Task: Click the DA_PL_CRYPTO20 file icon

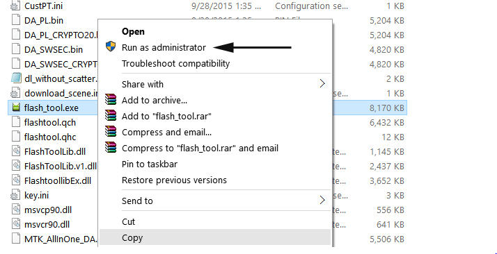Action: (x=15, y=35)
